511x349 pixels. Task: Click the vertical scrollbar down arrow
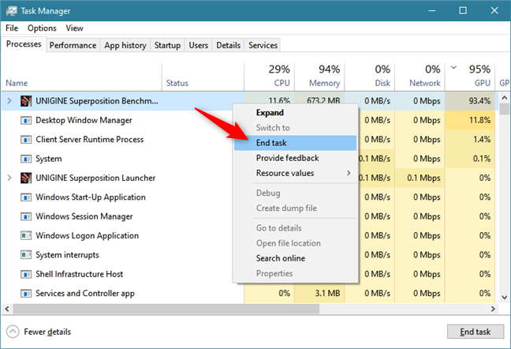tap(505, 297)
